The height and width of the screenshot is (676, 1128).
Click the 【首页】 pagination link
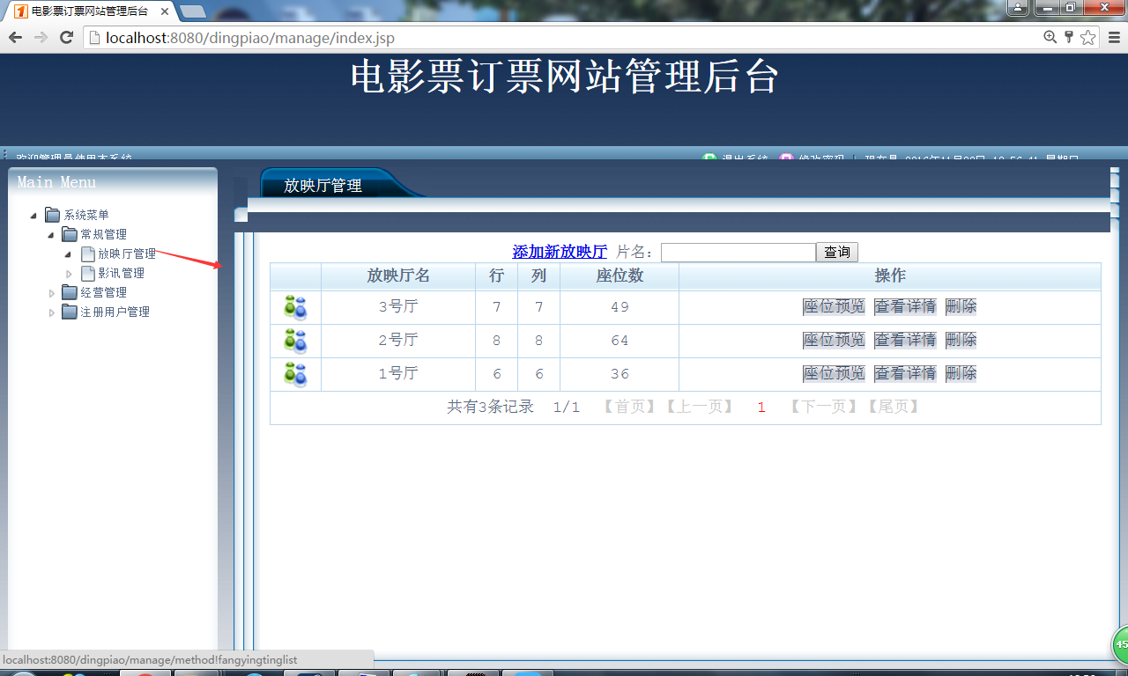(x=629, y=407)
